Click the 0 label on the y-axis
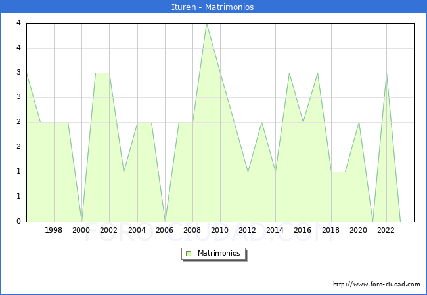The width and height of the screenshot is (427, 295). [20, 222]
